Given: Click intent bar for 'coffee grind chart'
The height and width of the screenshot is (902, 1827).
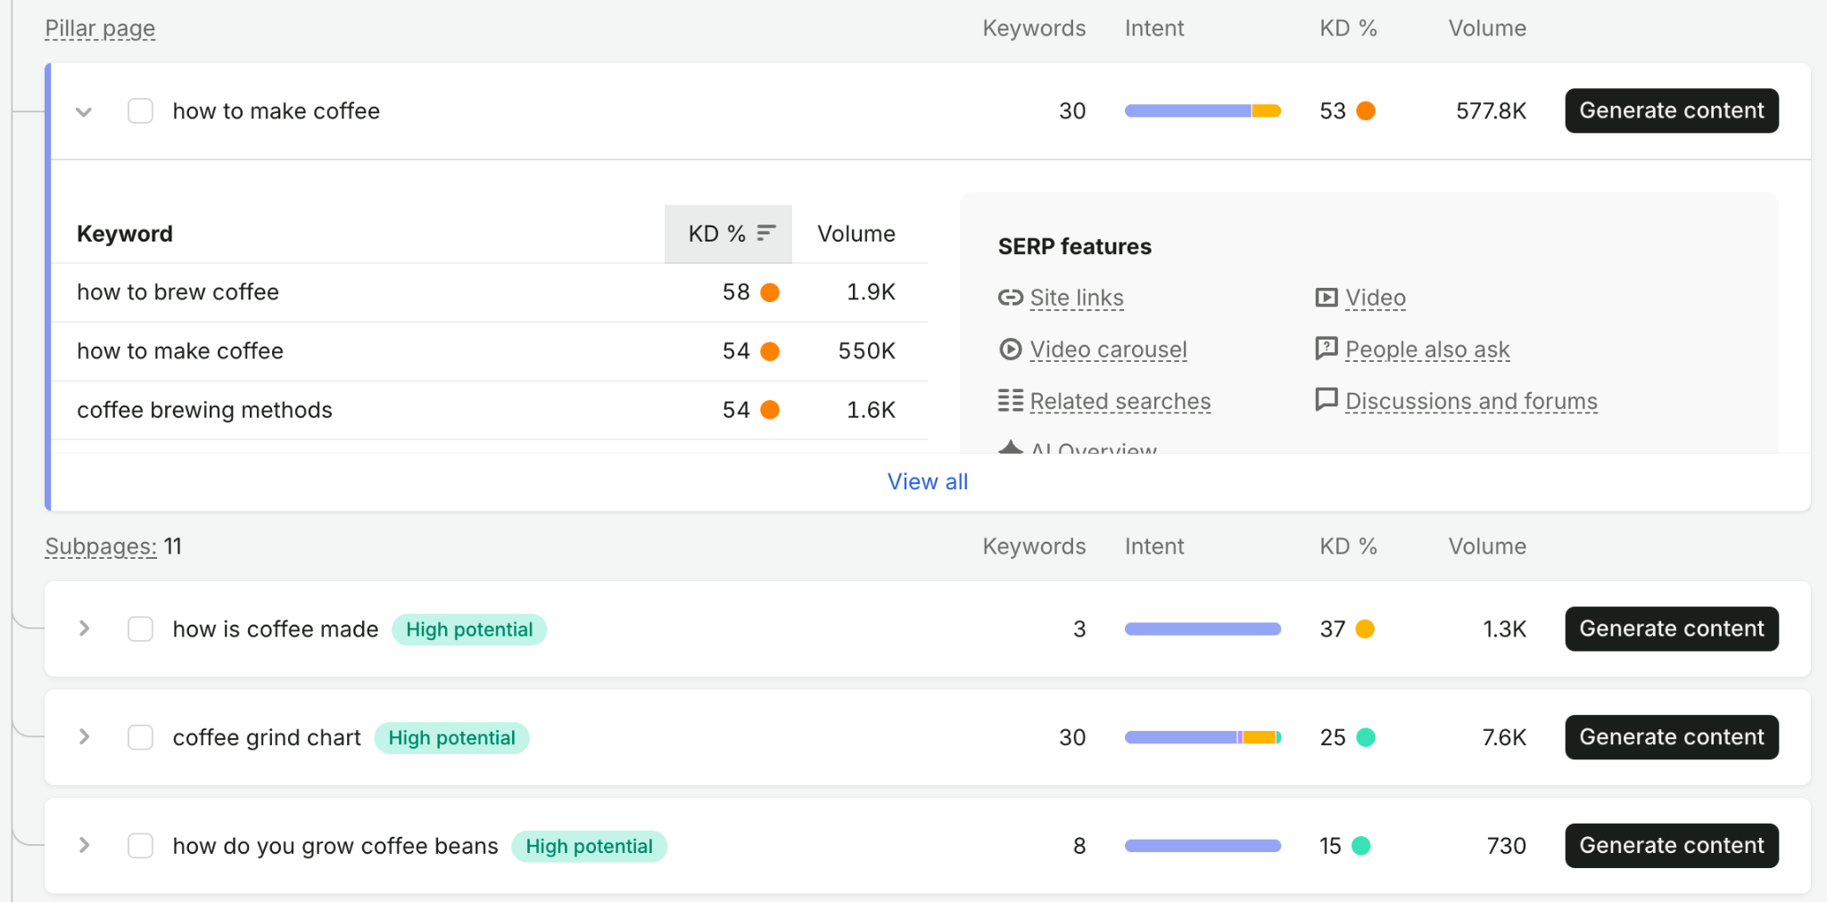Looking at the screenshot, I should [x=1203, y=737].
